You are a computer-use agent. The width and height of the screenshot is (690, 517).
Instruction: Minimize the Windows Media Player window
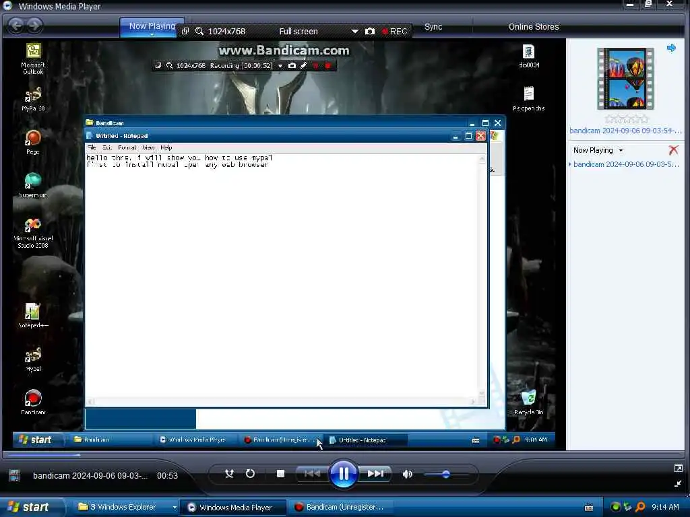pos(630,5)
